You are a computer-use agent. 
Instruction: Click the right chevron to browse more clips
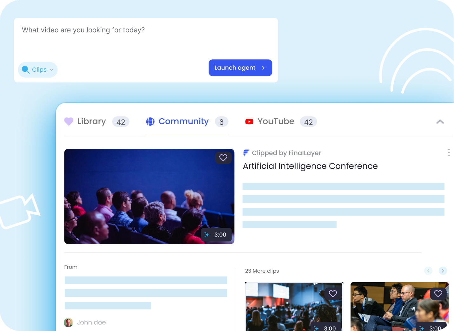(443, 271)
